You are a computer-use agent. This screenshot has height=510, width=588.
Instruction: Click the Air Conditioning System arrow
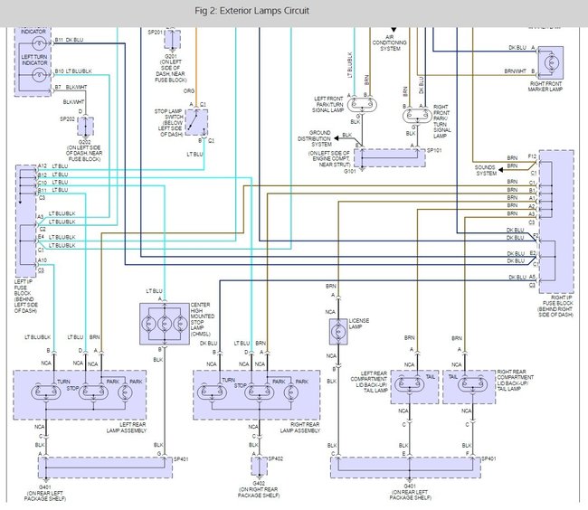pyautogui.click(x=394, y=29)
